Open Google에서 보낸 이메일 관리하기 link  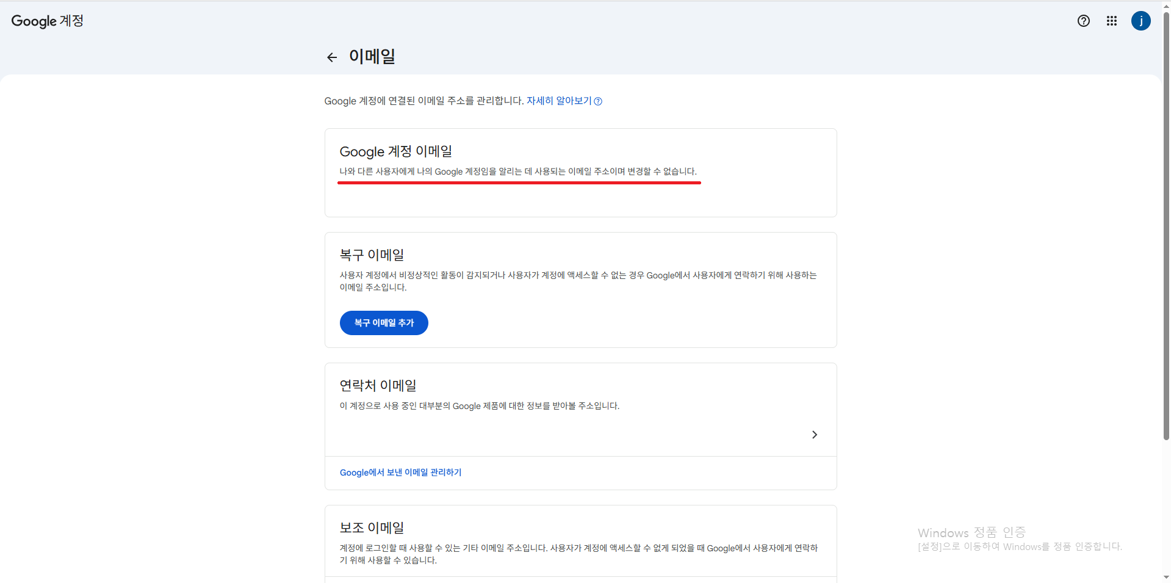tap(400, 473)
